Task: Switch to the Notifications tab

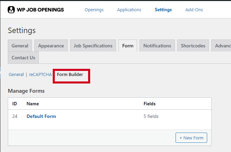Action: (157, 46)
